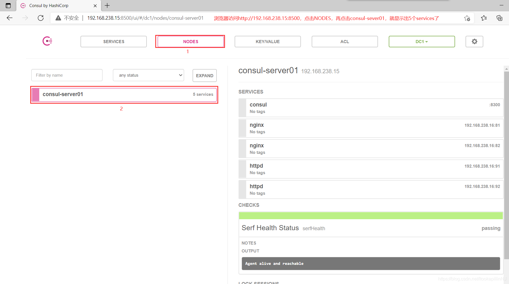Screen dimensions: 509x284
Task: Select the Consul by HashiCorp browser tab
Action: click(x=59, y=6)
